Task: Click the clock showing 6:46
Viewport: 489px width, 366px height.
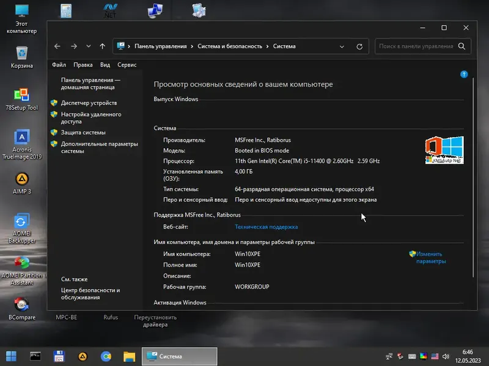Action: [x=468, y=352]
